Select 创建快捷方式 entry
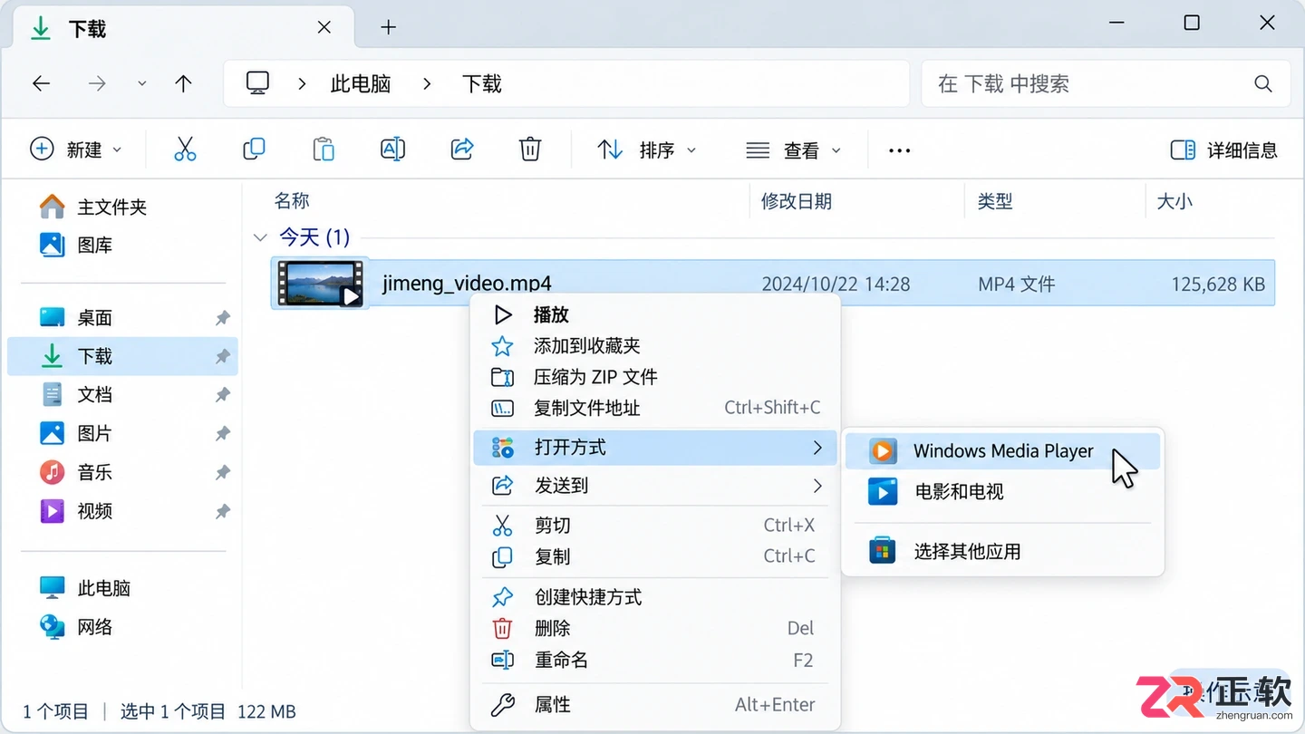 656,597
